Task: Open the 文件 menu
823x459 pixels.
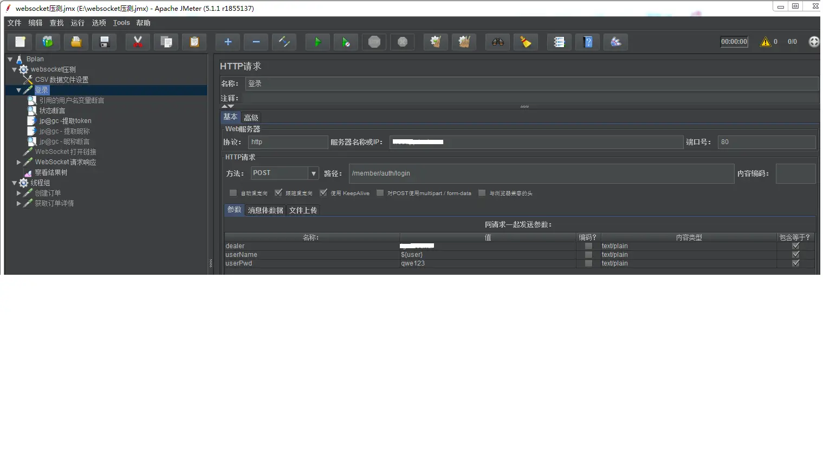Action: pos(15,23)
